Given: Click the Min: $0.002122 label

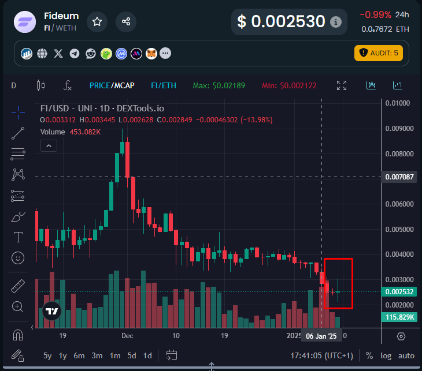Looking at the screenshot, I should (289, 85).
